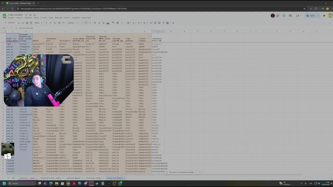Screen dimensions: 333x187
Task: Open the Rozšíření menu
Action: pos(76,18)
